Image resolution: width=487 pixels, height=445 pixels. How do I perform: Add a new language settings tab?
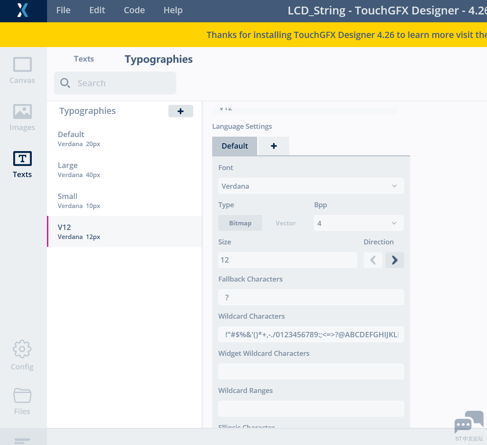pos(274,146)
